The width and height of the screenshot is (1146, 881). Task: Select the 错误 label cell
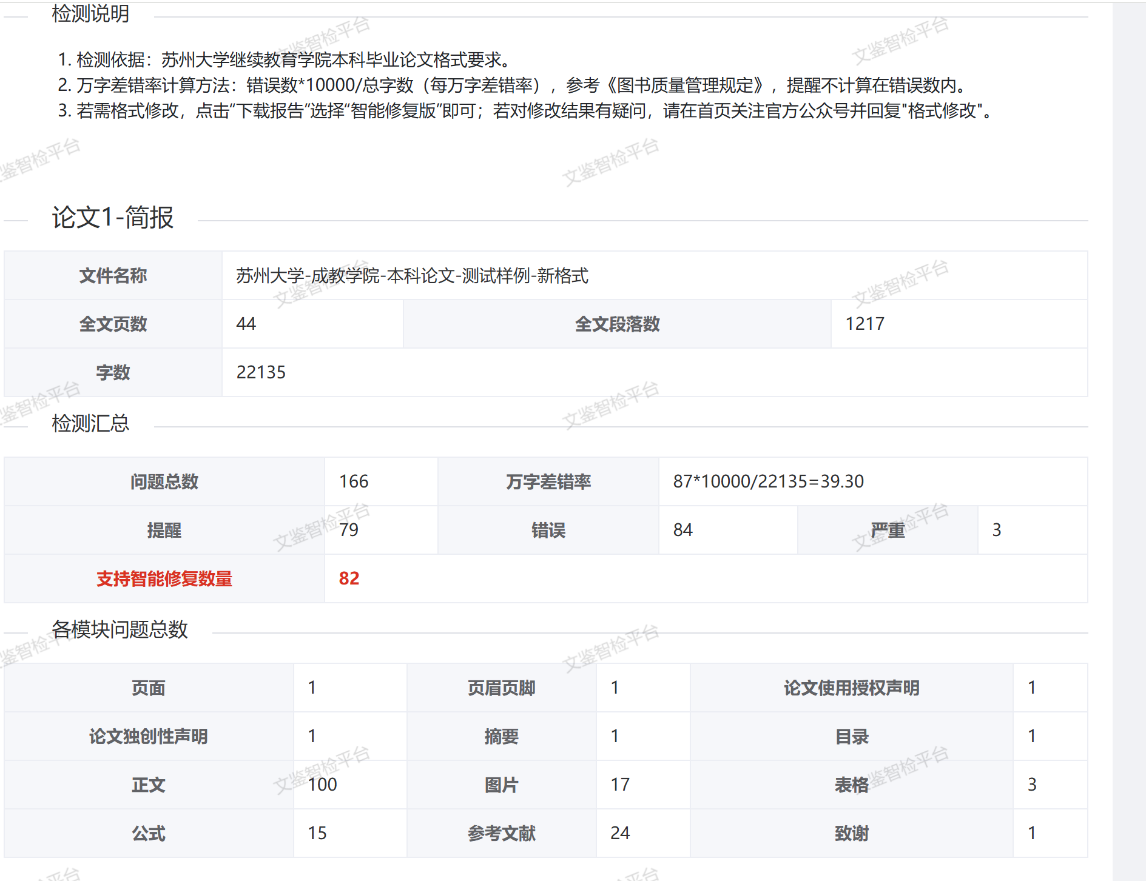[x=548, y=530]
